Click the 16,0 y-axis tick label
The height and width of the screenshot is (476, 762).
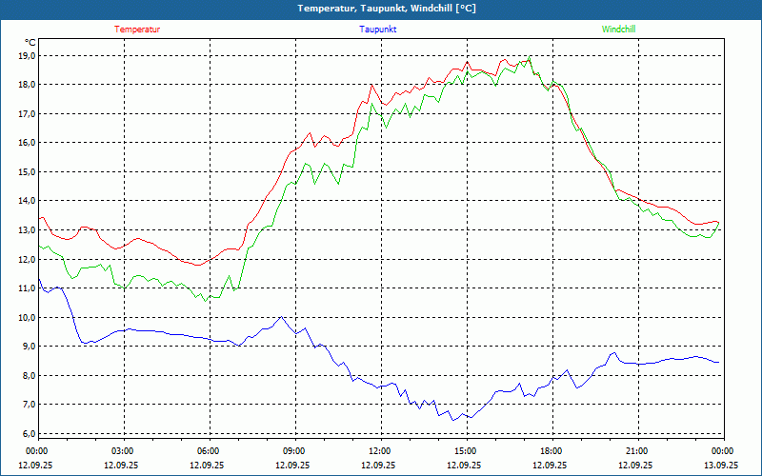coord(27,143)
